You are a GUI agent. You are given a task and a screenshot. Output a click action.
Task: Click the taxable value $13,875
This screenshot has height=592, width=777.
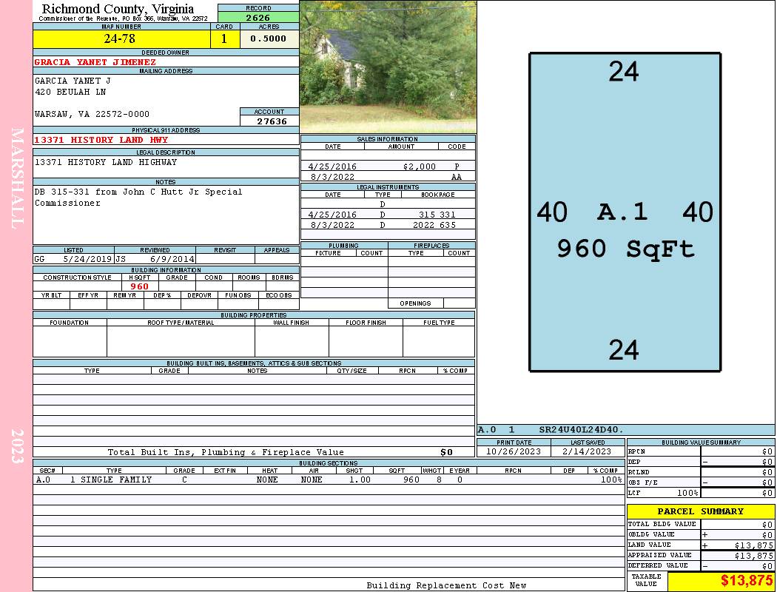[746, 581]
